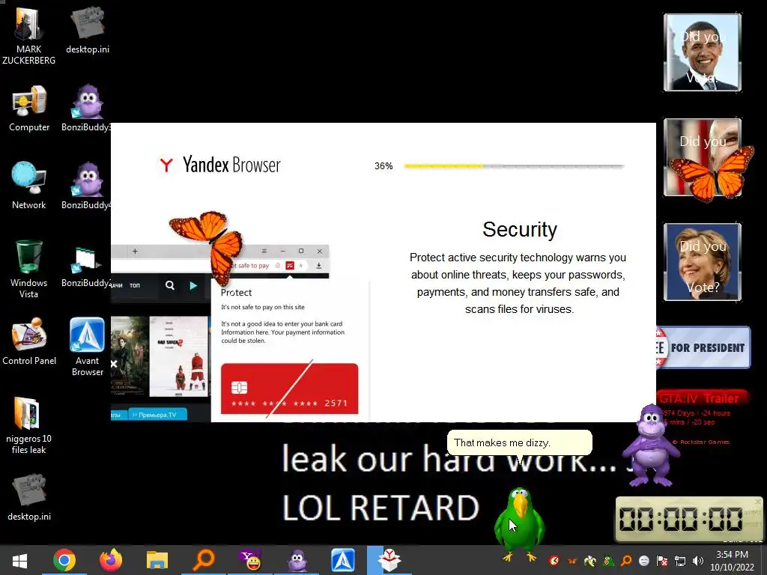Image resolution: width=767 pixels, height=575 pixels.
Task: Click the installer progress bar at 36%
Action: pyautogui.click(x=514, y=166)
